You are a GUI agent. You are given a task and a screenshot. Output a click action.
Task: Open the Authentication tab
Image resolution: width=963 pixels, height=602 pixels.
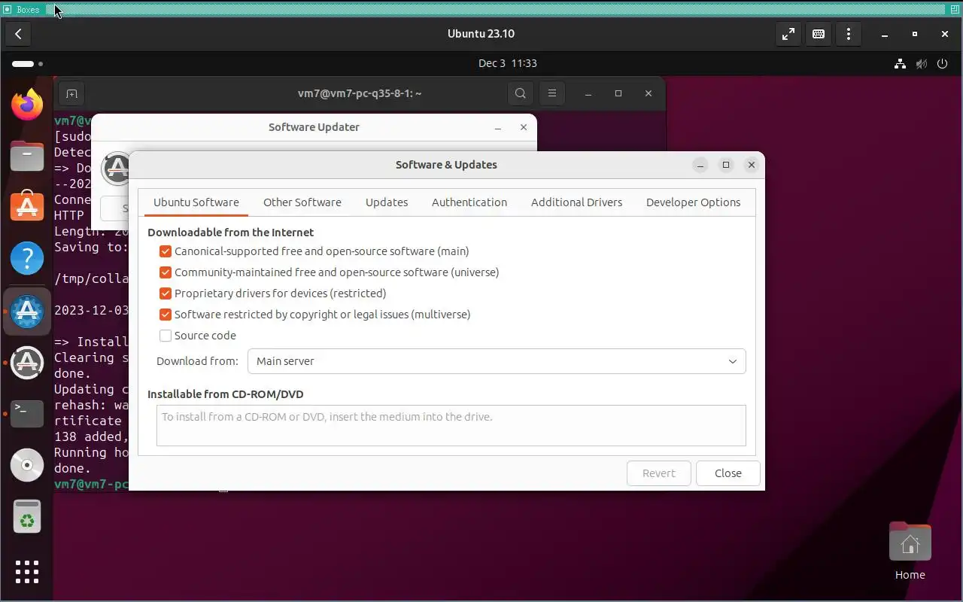[469, 202]
